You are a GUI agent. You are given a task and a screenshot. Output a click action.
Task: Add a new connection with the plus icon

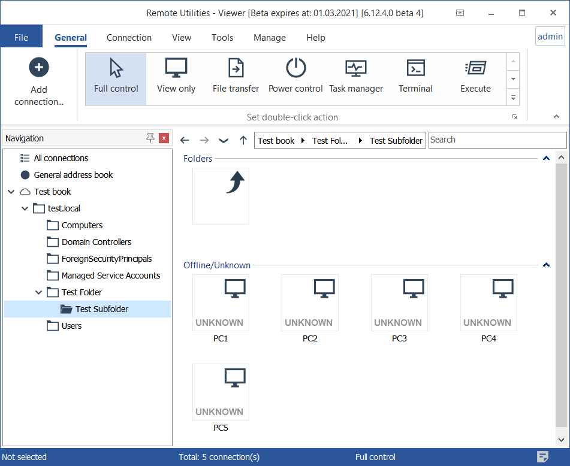39,81
